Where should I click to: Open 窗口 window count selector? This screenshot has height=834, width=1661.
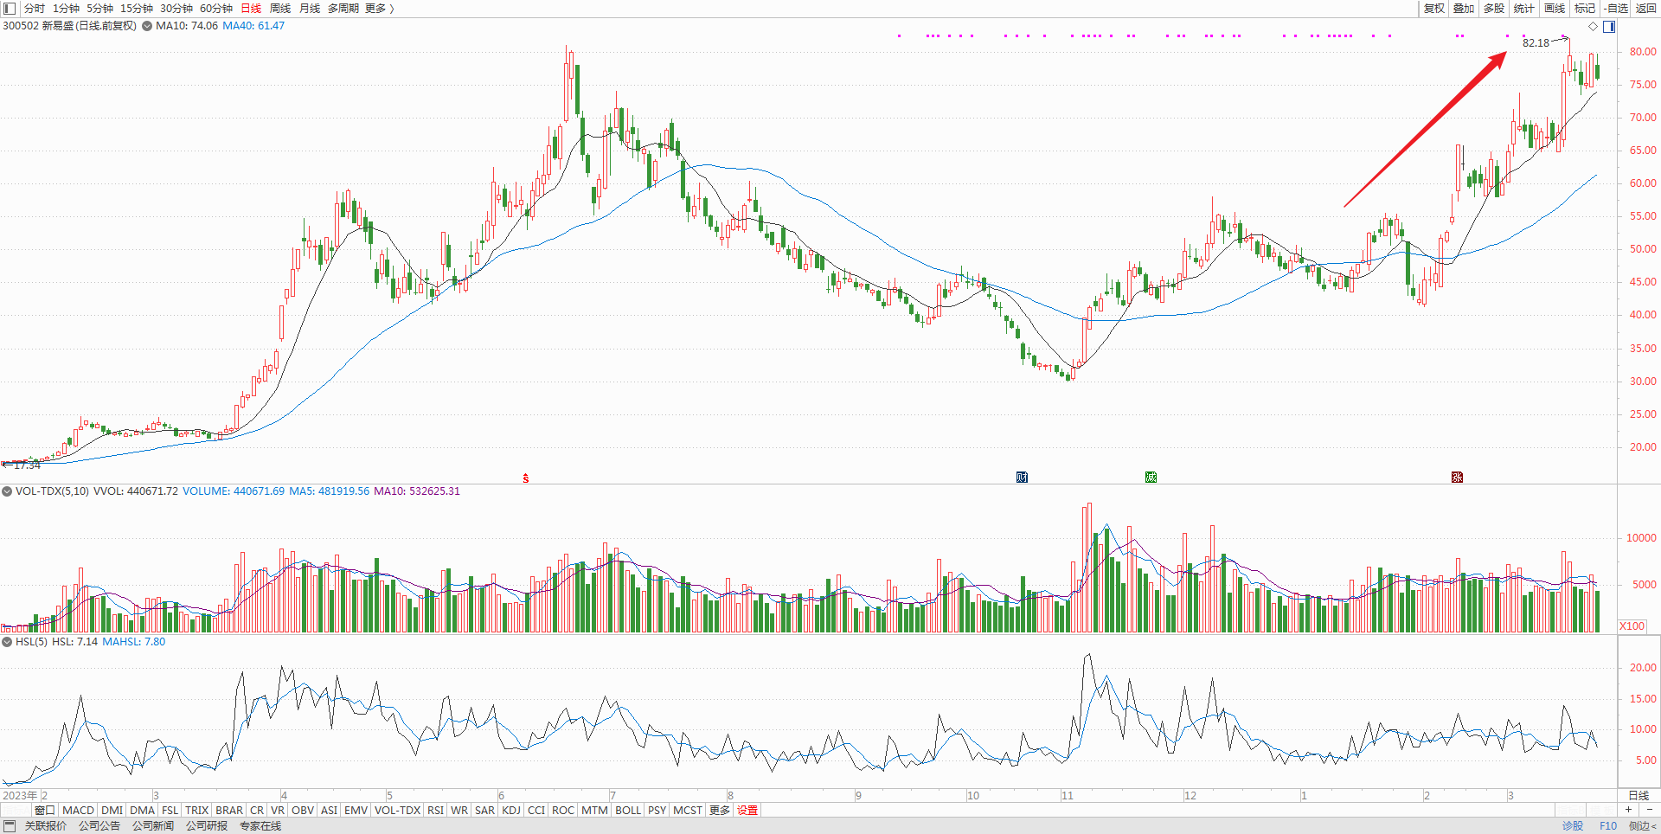pyautogui.click(x=45, y=811)
